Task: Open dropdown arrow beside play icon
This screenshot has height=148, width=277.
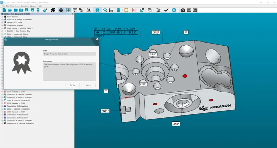Action: 178,10
